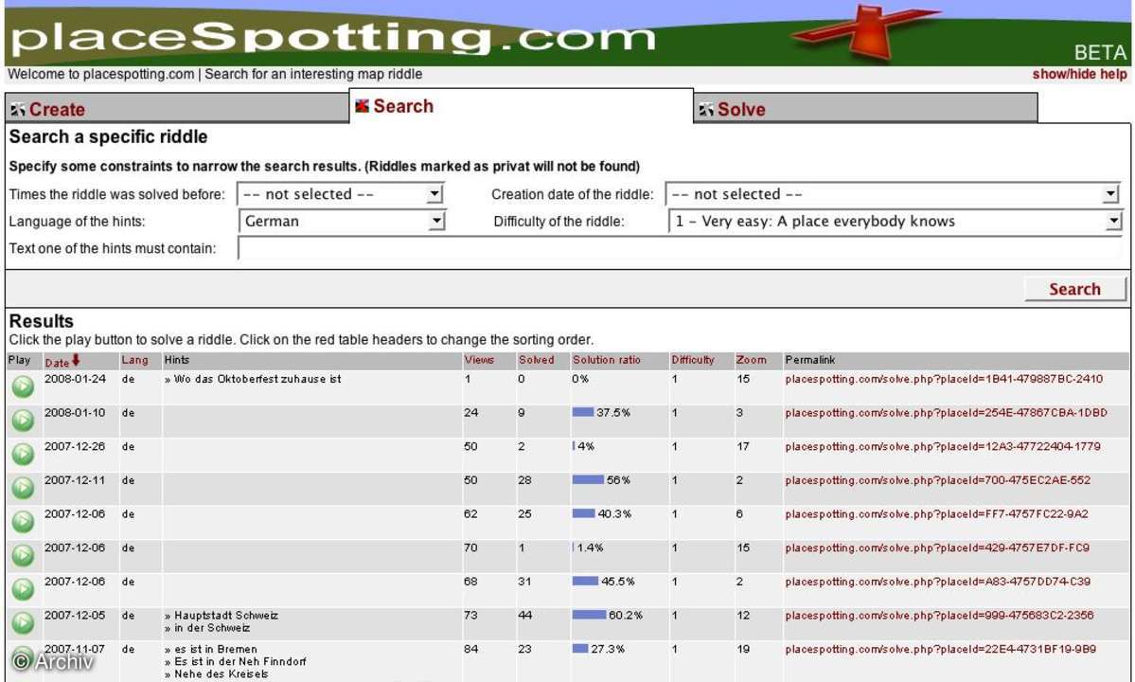Open permalink ending 700-475EC2AE-552
Image resolution: width=1135 pixels, height=682 pixels.
(x=937, y=480)
